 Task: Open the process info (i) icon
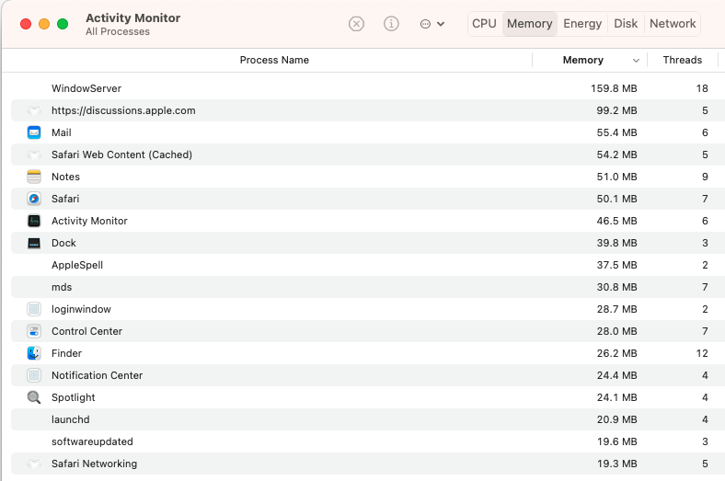[391, 24]
